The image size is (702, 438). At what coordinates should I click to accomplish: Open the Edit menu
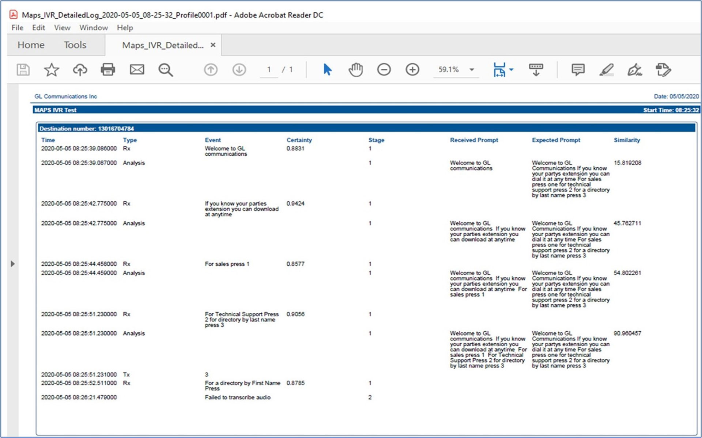(38, 28)
